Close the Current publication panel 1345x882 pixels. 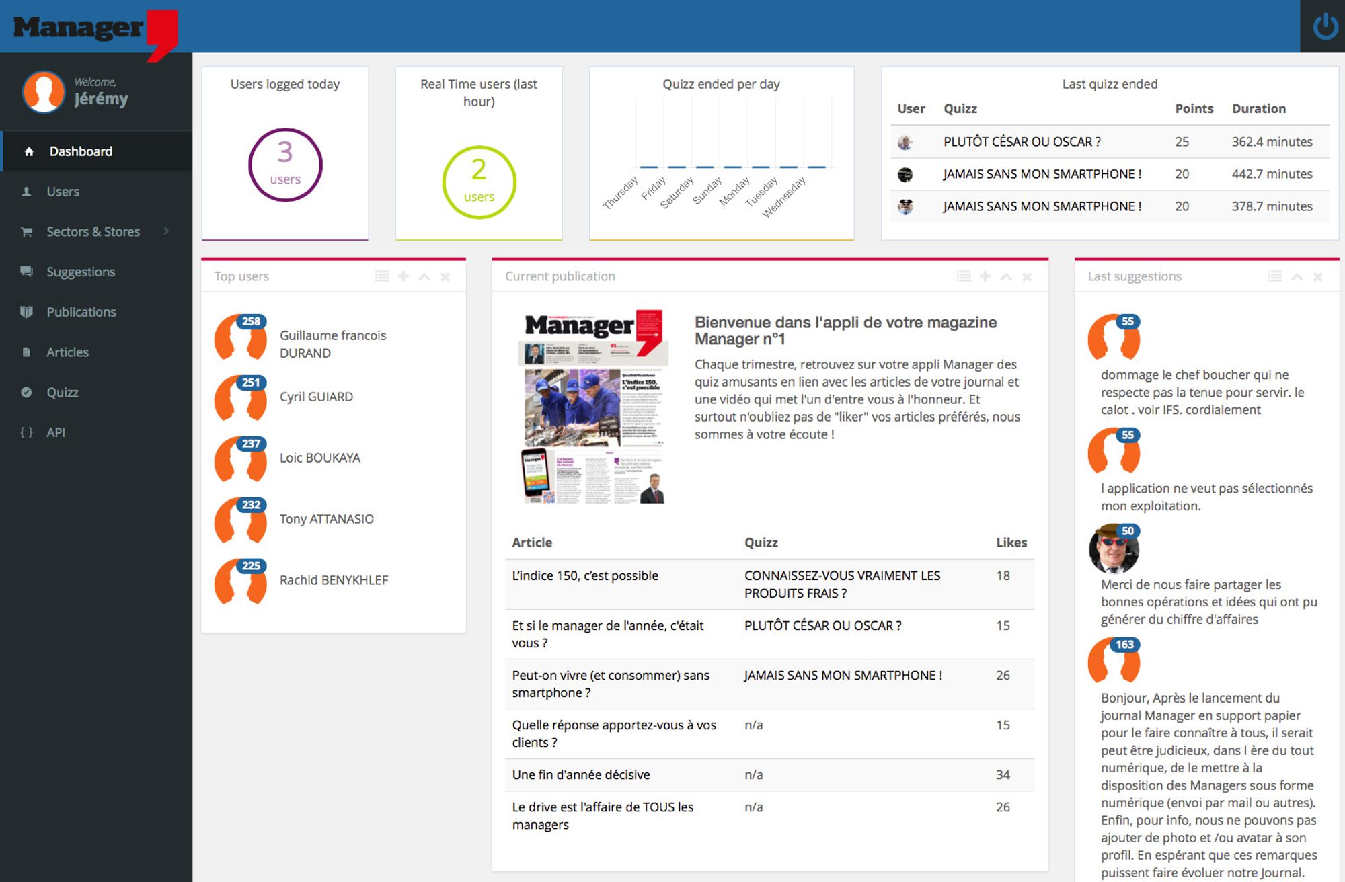[x=1027, y=277]
